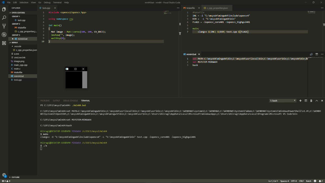The image size is (325, 183).
Task: Click the CRLF line ending button
Action: 301,181
